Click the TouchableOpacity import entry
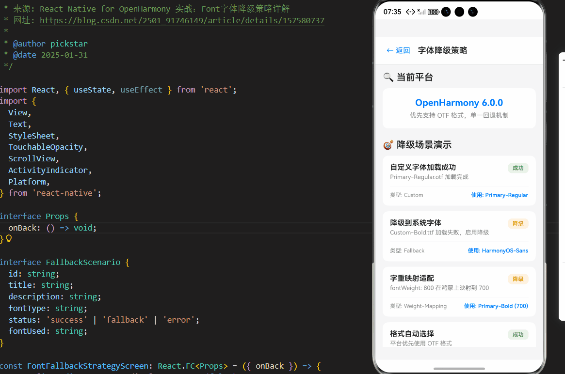This screenshot has height=374, width=565. coord(46,147)
